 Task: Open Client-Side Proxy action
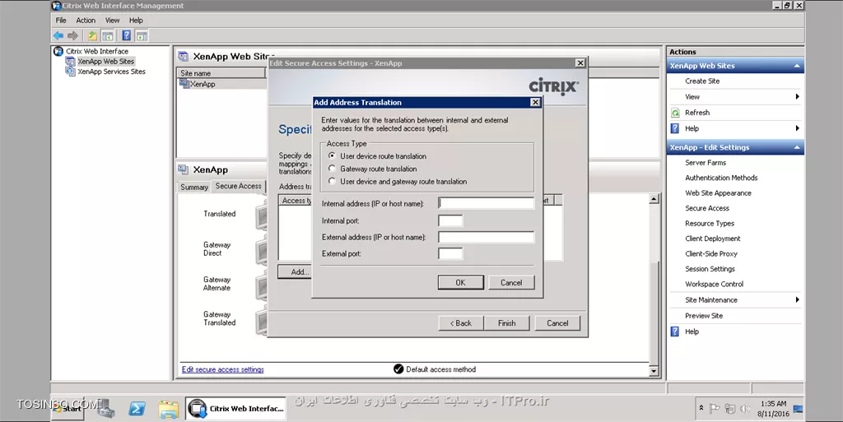pos(710,253)
